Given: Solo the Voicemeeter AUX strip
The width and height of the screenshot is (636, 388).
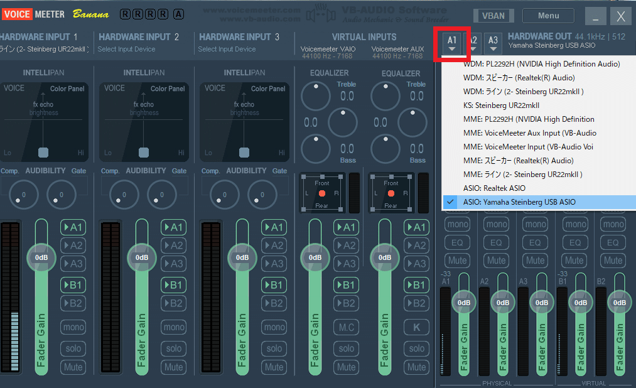Looking at the screenshot, I should pos(416,348).
